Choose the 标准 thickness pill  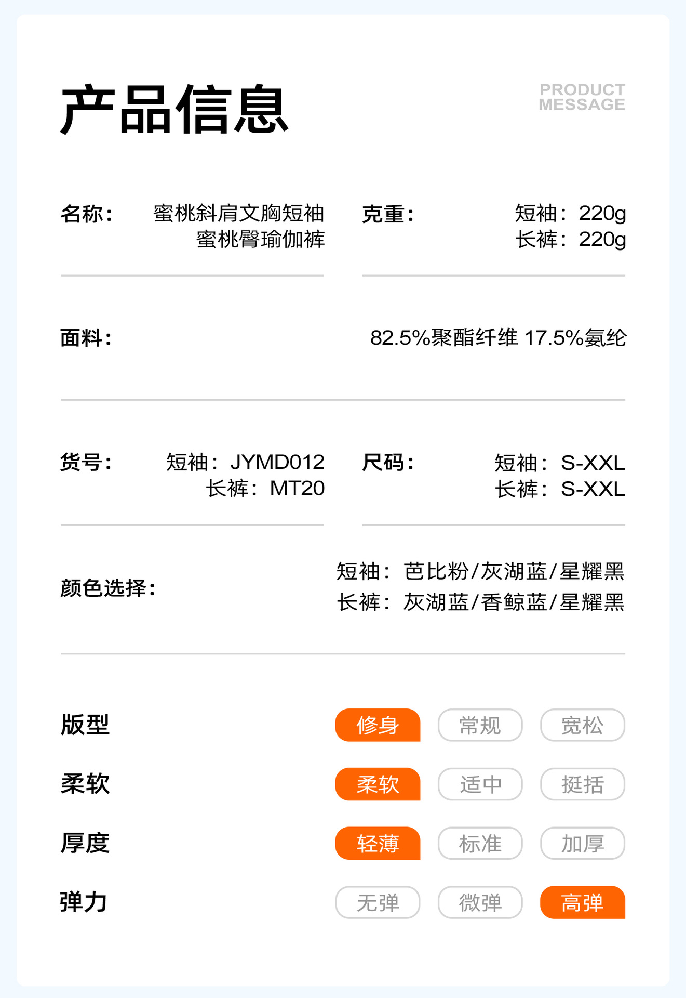coord(480,844)
